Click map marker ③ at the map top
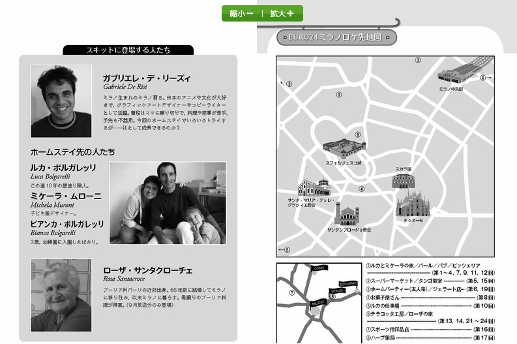 [x=418, y=60]
